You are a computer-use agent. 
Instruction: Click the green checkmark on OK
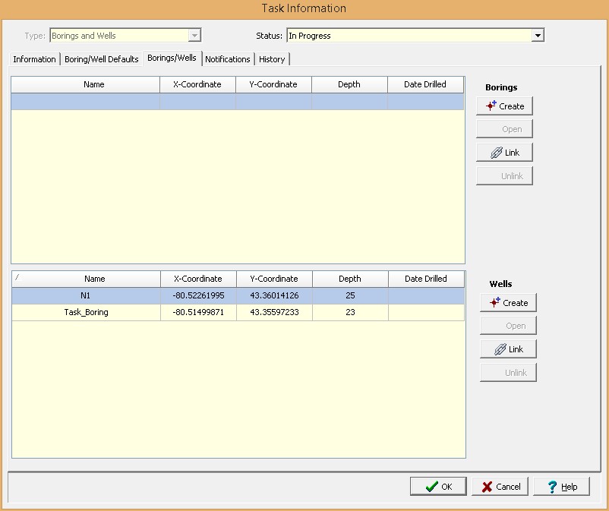pyautogui.click(x=431, y=487)
